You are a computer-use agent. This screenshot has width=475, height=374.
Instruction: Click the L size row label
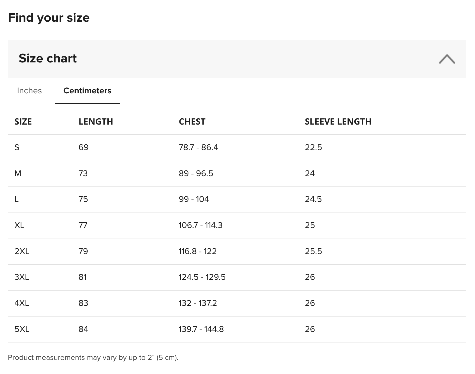click(17, 199)
